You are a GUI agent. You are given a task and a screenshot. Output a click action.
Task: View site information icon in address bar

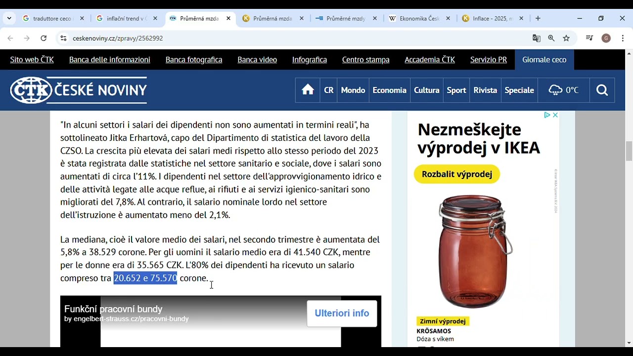(63, 38)
